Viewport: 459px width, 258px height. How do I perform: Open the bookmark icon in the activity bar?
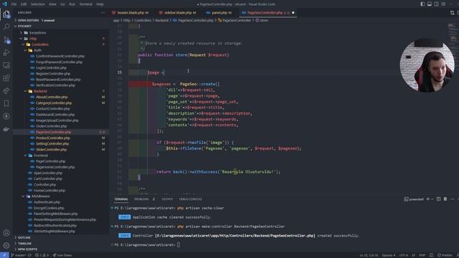pyautogui.click(x=6, y=103)
